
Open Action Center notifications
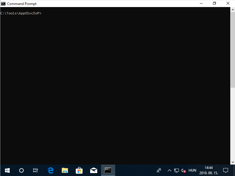pos(225,170)
